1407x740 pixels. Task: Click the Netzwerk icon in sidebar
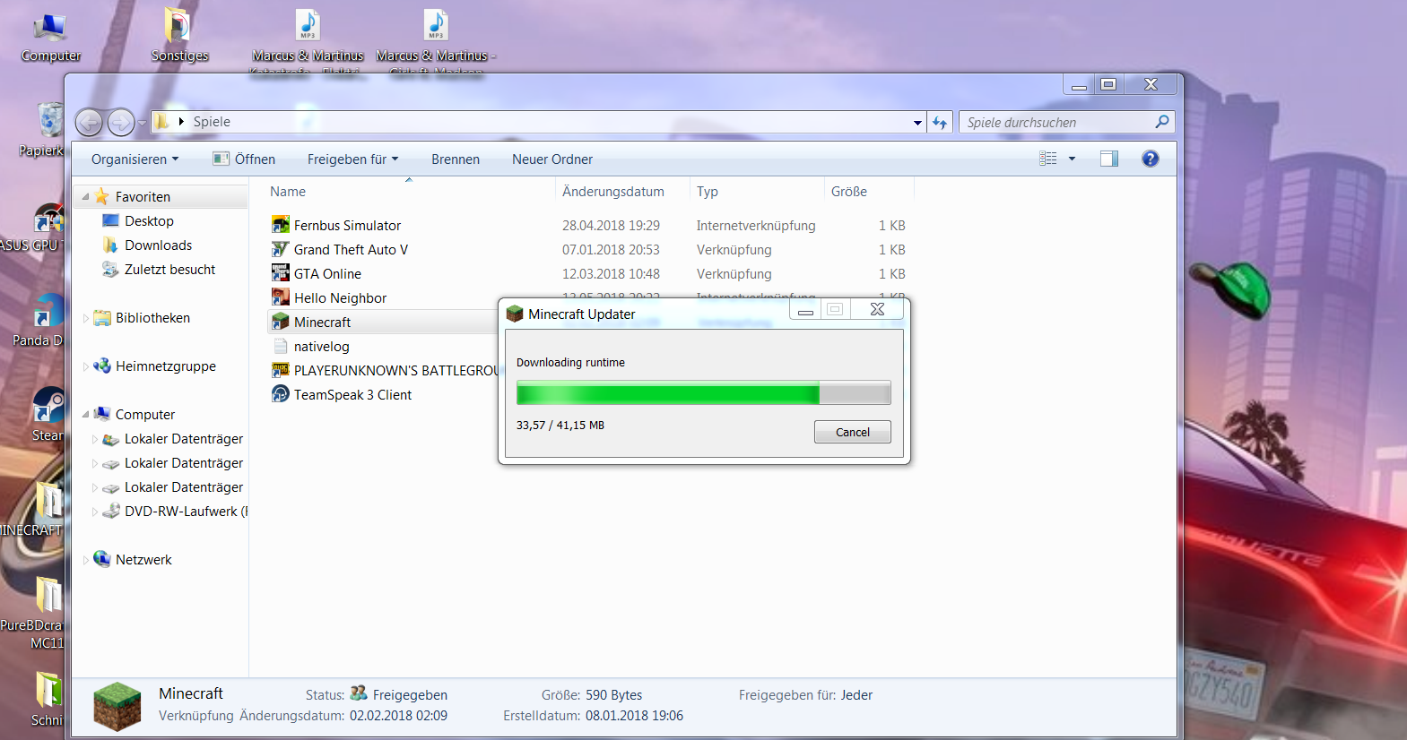(102, 559)
